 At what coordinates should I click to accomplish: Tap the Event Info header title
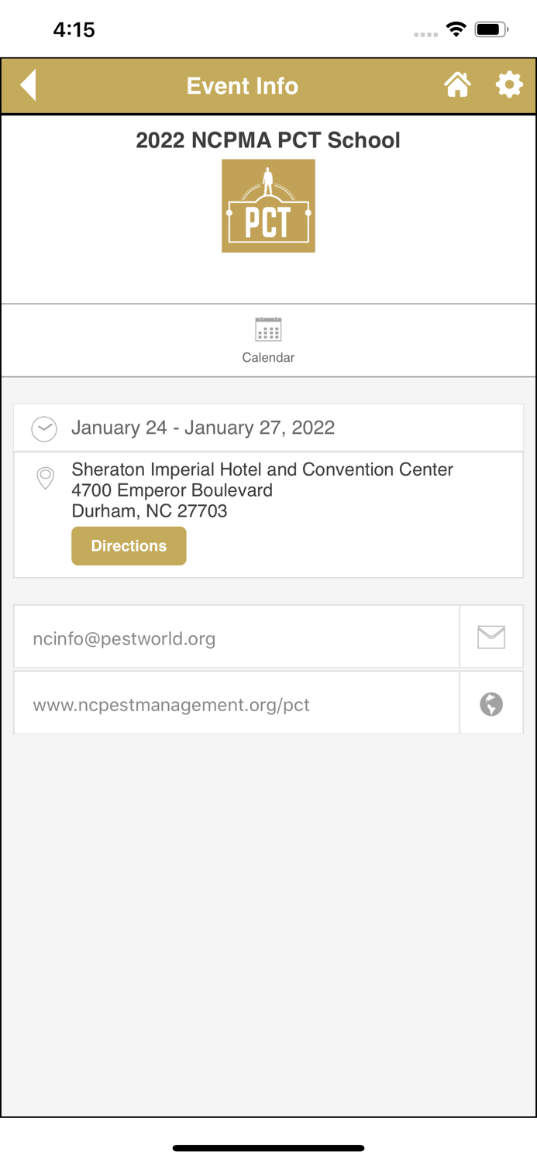click(242, 86)
